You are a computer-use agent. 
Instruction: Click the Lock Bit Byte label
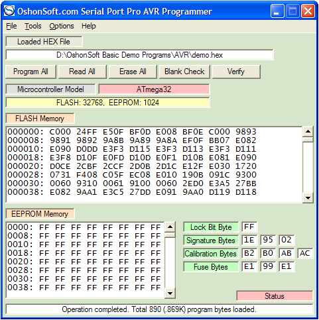click(211, 227)
